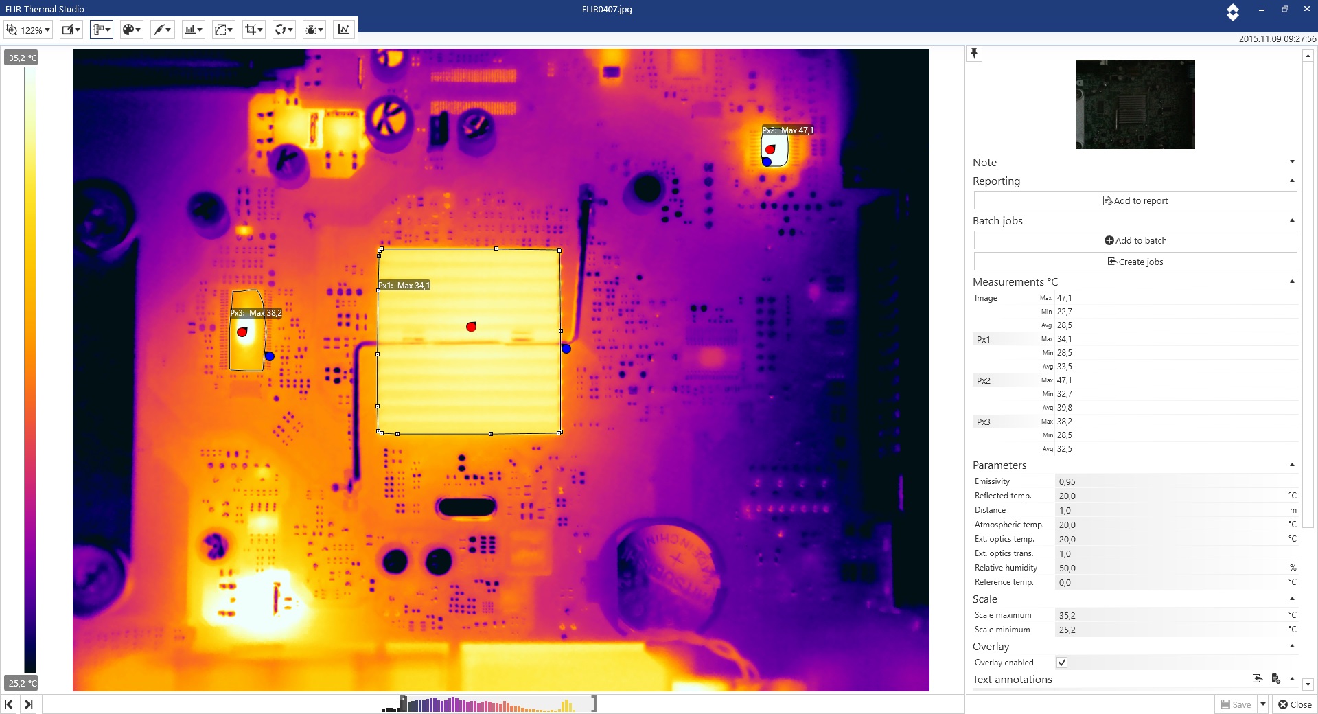
Task: Click the digital camera photo thumbnail
Action: 1135,104
